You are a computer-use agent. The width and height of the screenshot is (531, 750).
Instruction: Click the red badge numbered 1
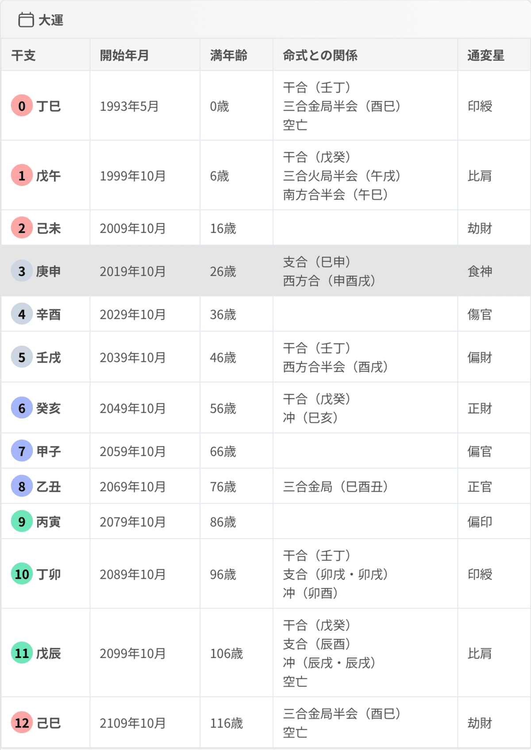(x=22, y=176)
